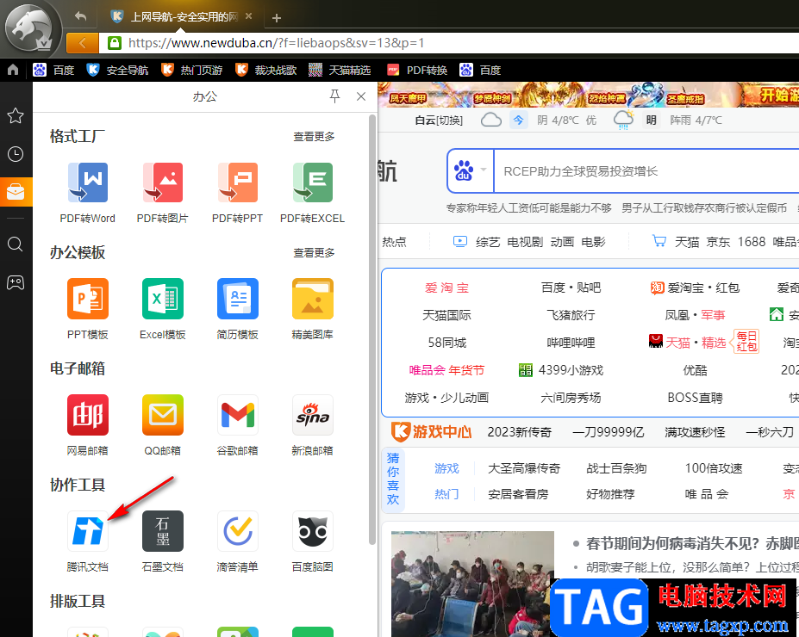Open 游戏中心 logo link

tap(431, 432)
